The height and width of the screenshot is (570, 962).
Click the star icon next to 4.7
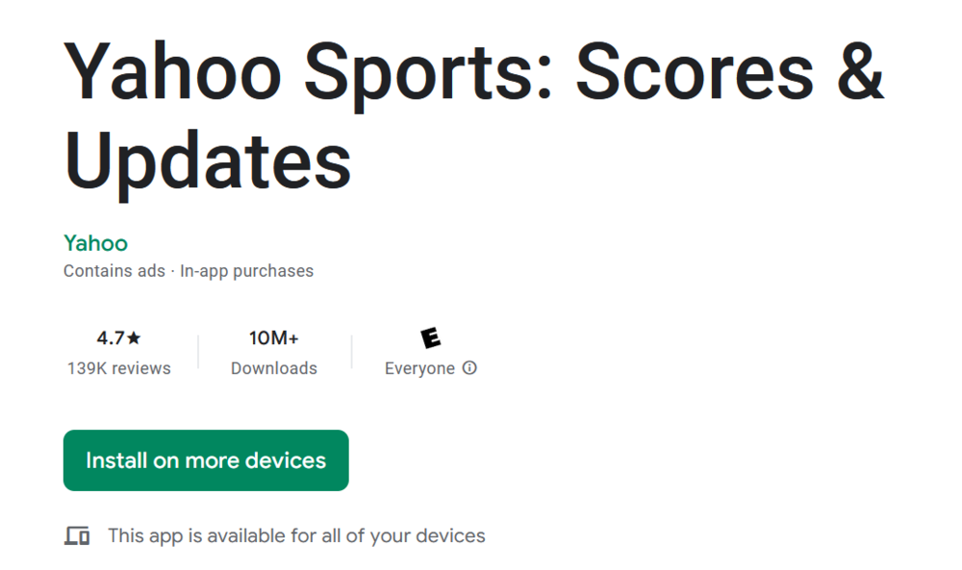pyautogui.click(x=134, y=337)
